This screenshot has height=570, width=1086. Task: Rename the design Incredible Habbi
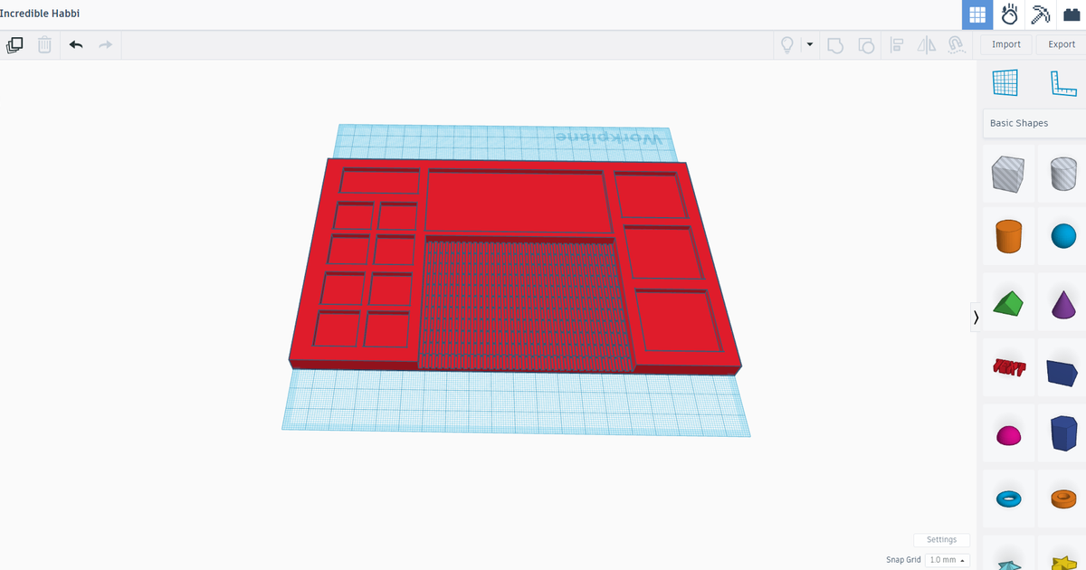41,14
